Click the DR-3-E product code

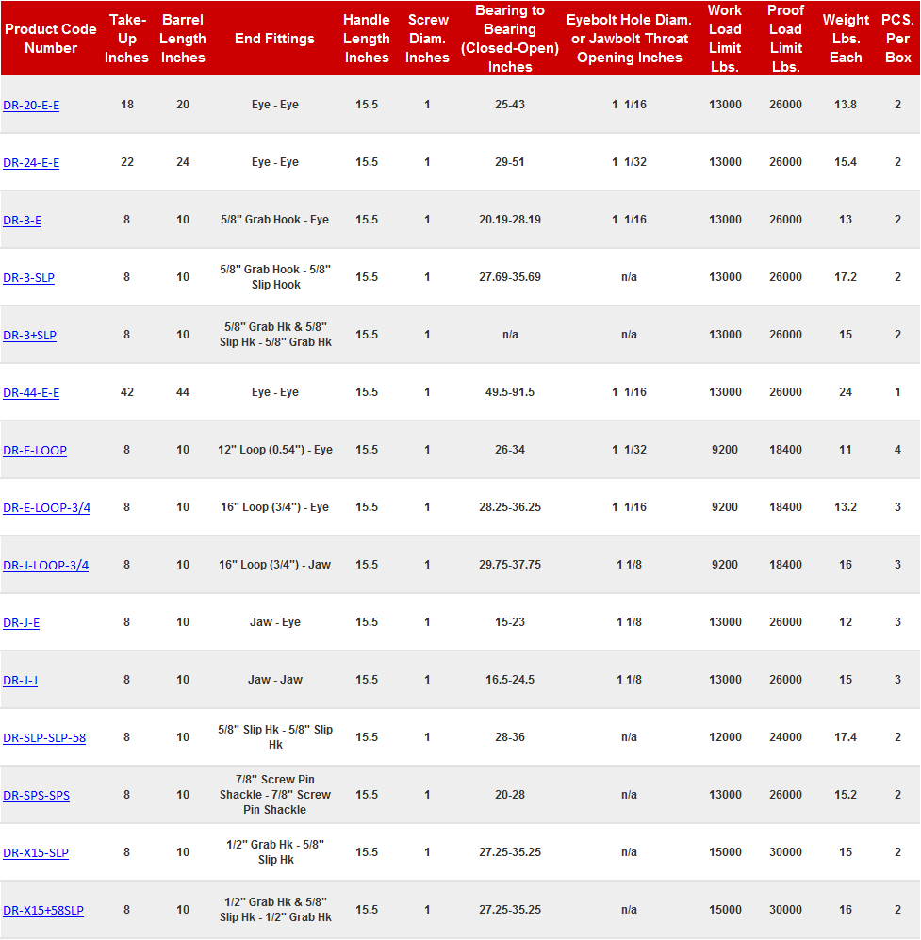point(23,220)
